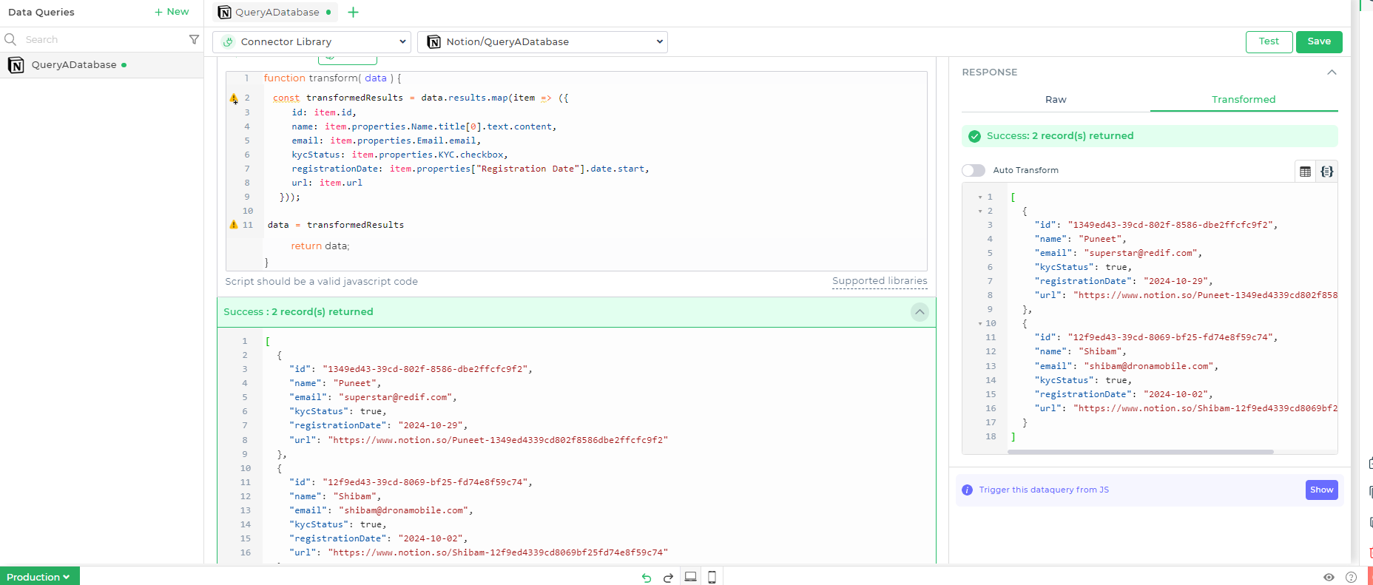Click 'Script should be a valid javascript code' text
Screen dimensions: 1373x585
click(321, 282)
